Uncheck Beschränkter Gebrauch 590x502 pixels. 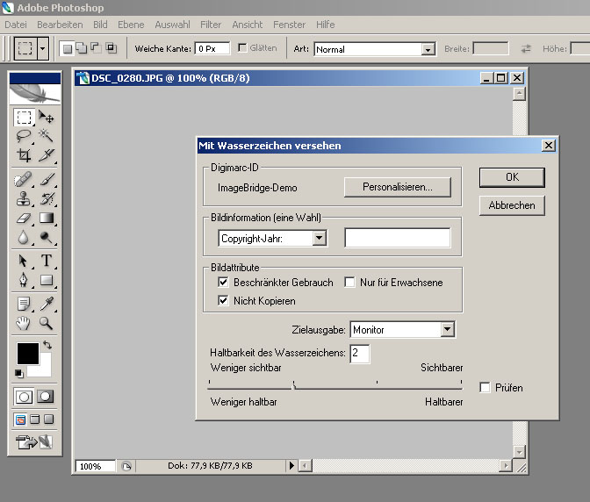click(223, 282)
